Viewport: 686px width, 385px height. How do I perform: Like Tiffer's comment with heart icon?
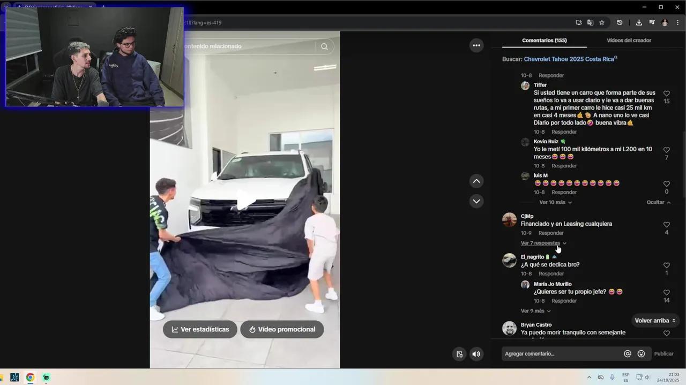667,94
